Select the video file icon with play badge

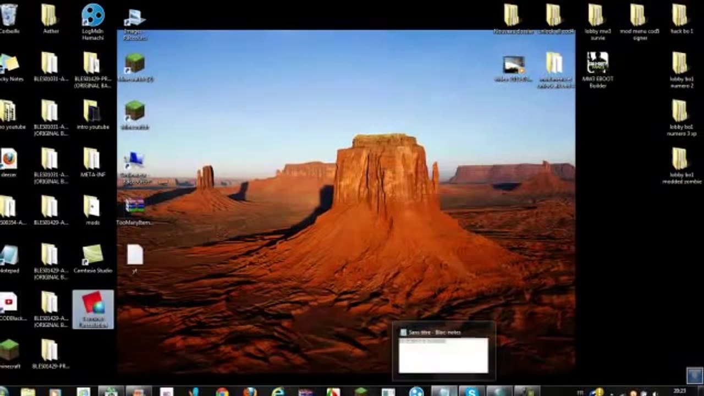[x=513, y=69]
